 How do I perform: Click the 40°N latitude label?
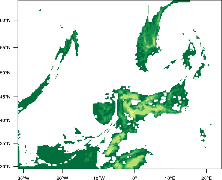[5, 120]
